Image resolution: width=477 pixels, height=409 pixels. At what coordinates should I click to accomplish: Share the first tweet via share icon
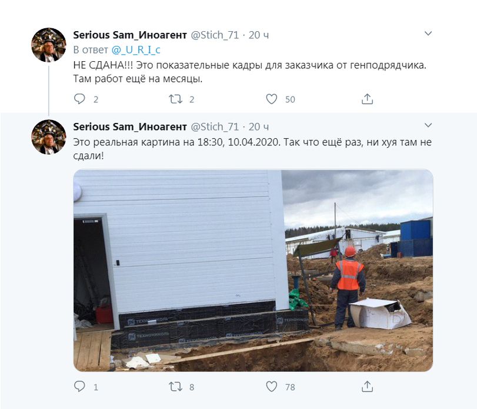(367, 99)
